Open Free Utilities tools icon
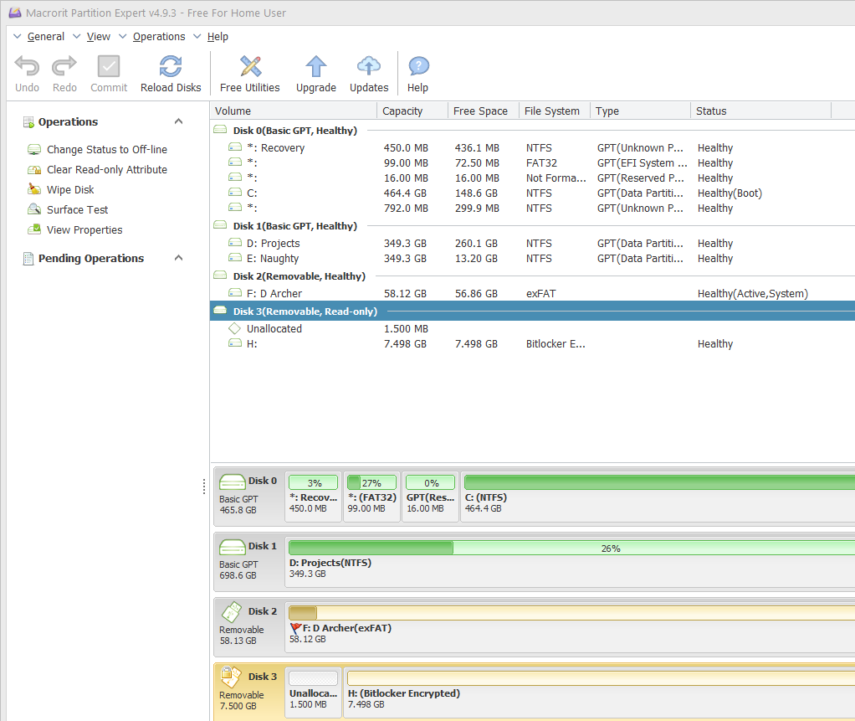This screenshot has height=721, width=855. [x=250, y=66]
